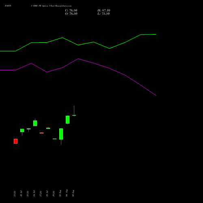Click the 21 Jul date label
203x203 pixels.
(x=15, y=194)
